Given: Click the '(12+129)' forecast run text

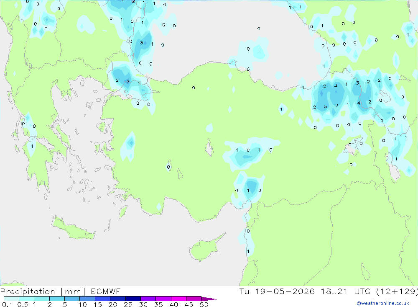Looking at the screenshot, I should tap(397, 292).
